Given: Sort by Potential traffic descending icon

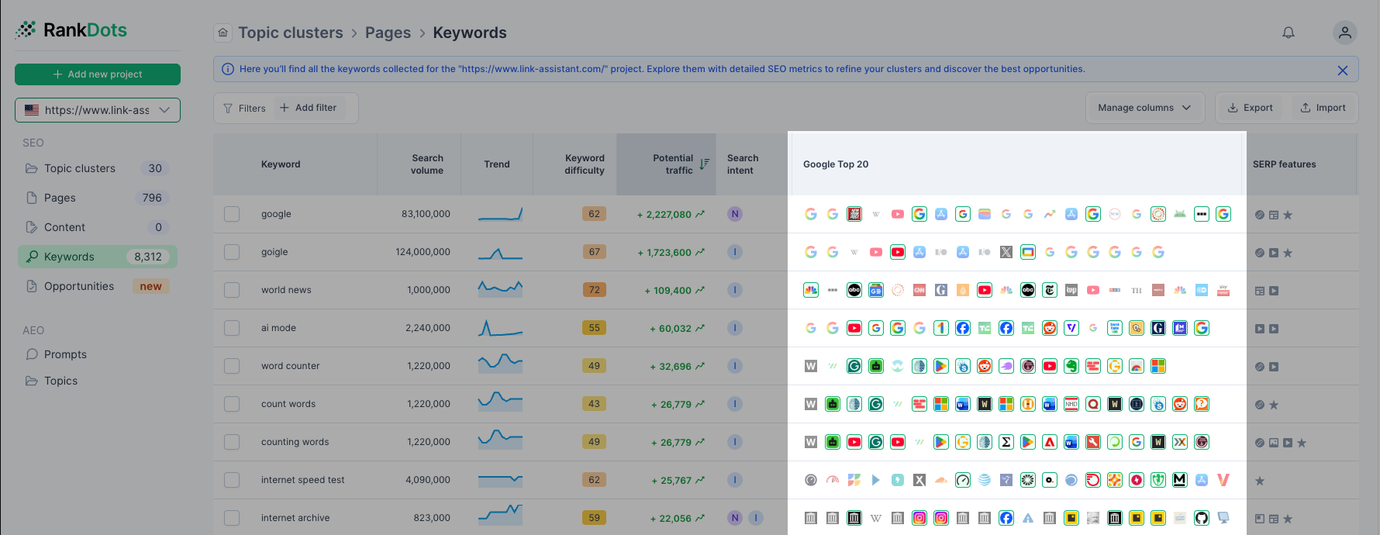Looking at the screenshot, I should (704, 164).
